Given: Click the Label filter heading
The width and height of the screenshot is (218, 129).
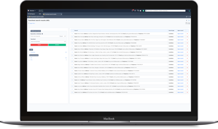Looking at the screenshot, I should point(31,50).
